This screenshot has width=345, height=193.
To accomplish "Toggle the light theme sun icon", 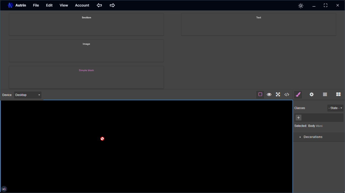I will [x=301, y=6].
